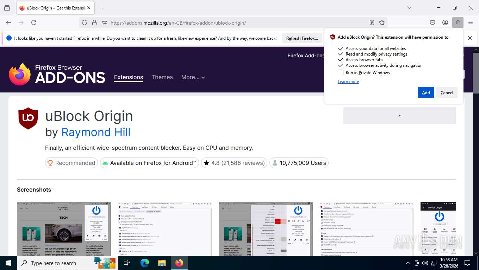Viewport: 479px width, 270px height.
Task: Dismiss the notification bar
Action: pyautogui.click(x=470, y=38)
